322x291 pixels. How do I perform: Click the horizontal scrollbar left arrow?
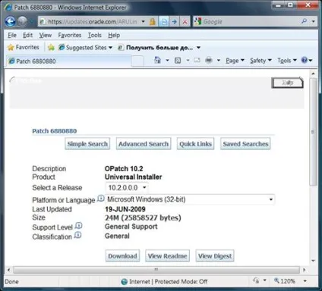pos(8,270)
